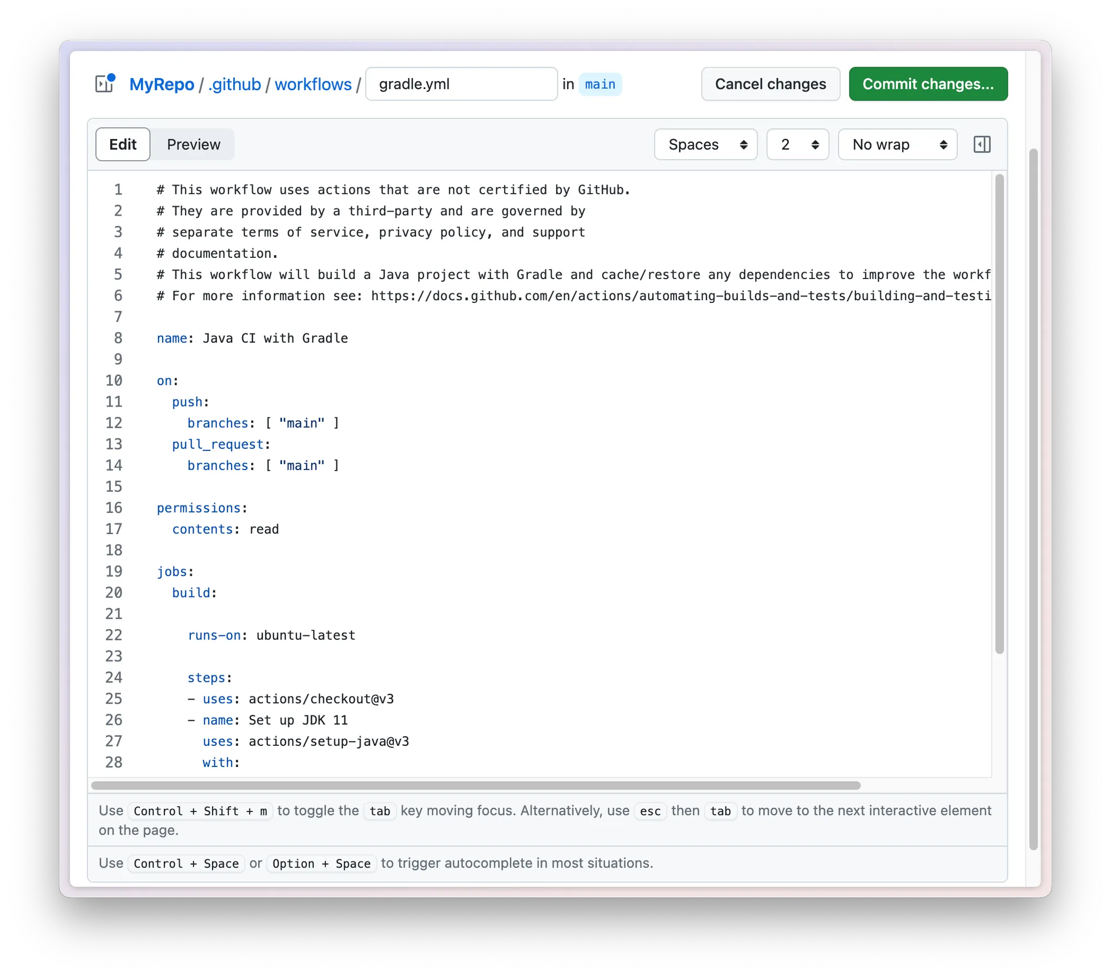Click the main branch label

[x=600, y=84]
